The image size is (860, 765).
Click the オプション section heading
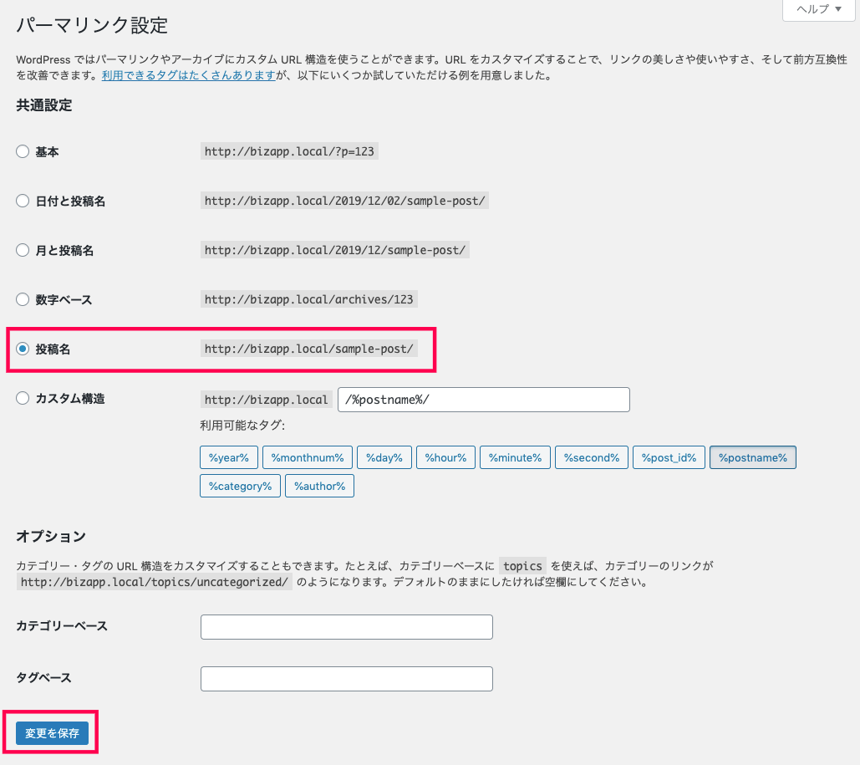[51, 536]
